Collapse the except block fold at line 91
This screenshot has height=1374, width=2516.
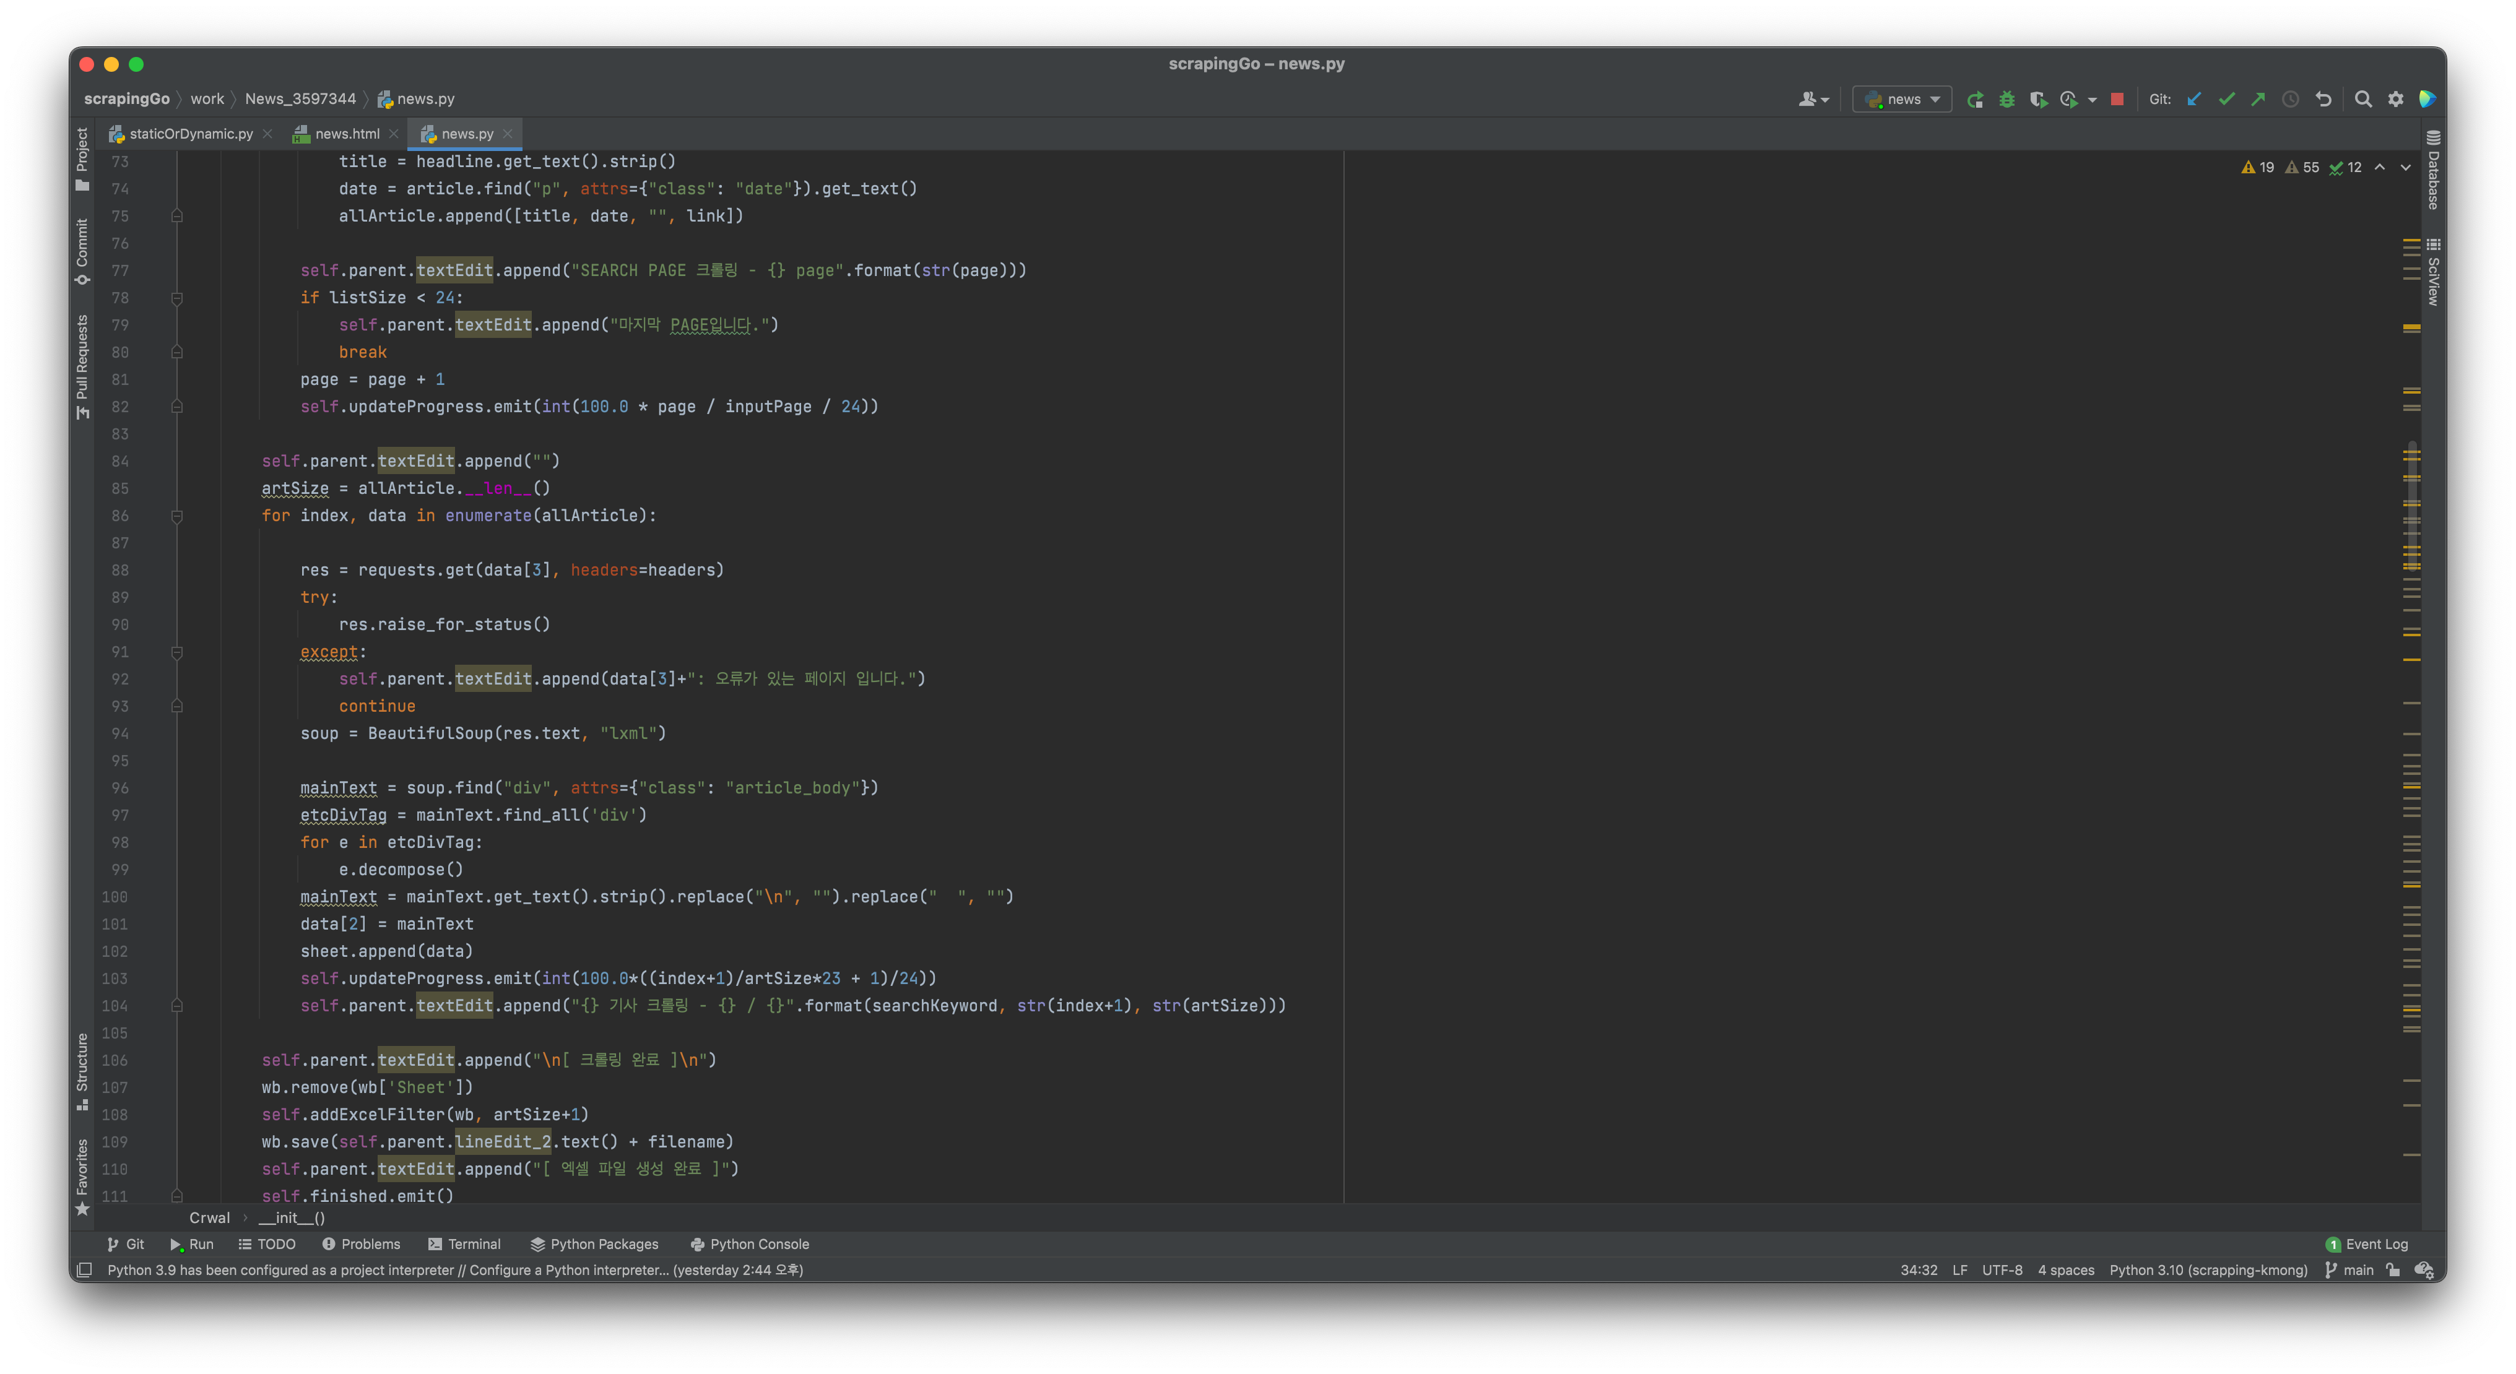click(x=177, y=651)
